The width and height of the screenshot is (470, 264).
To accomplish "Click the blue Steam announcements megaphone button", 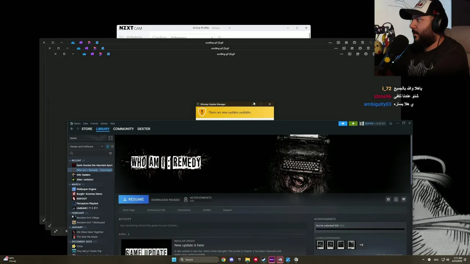I will 343,124.
